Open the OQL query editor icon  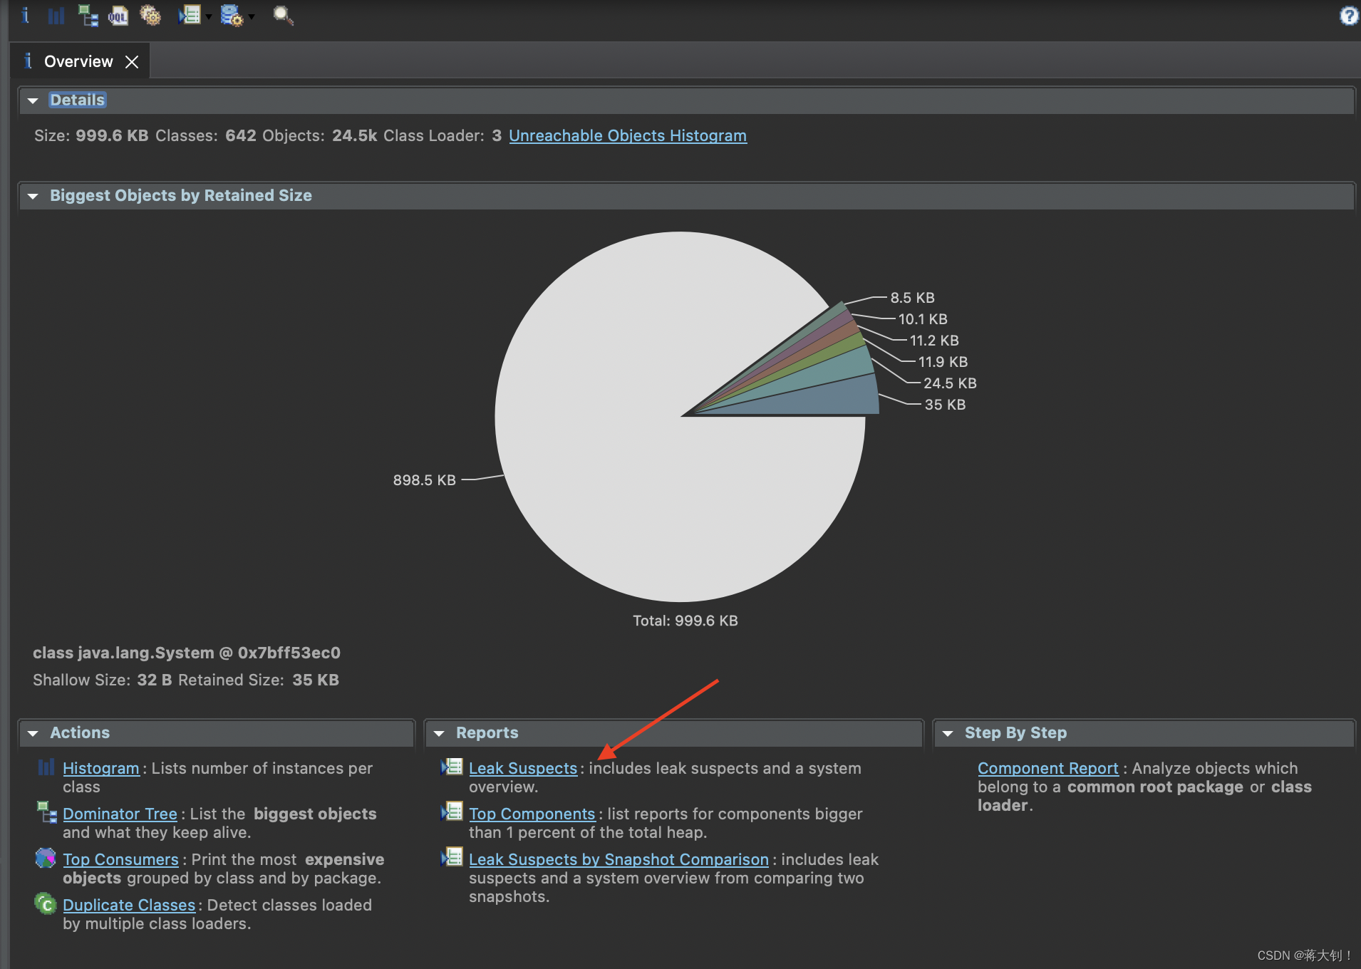[x=118, y=16]
